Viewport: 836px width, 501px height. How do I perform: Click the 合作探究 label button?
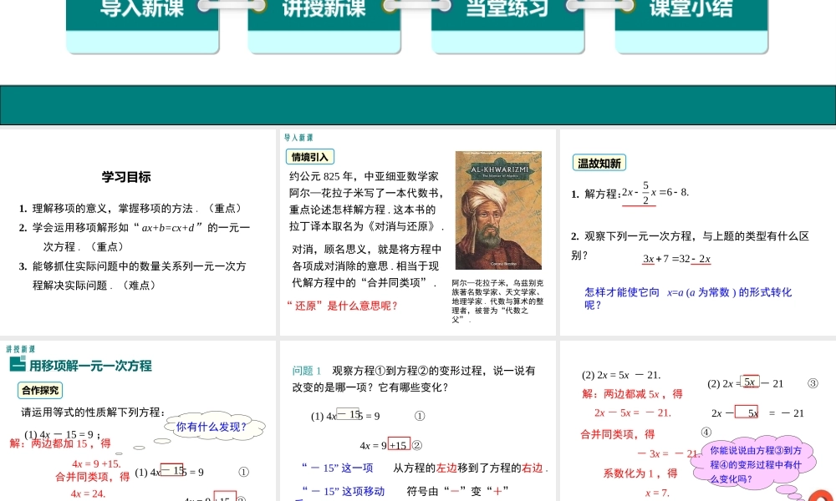40,390
